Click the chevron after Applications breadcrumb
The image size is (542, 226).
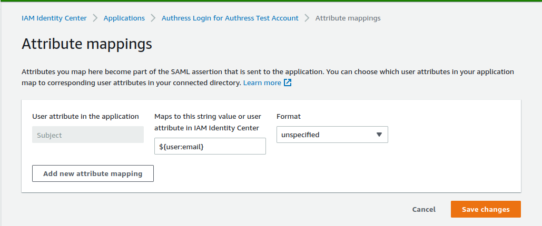pyautogui.click(x=153, y=18)
